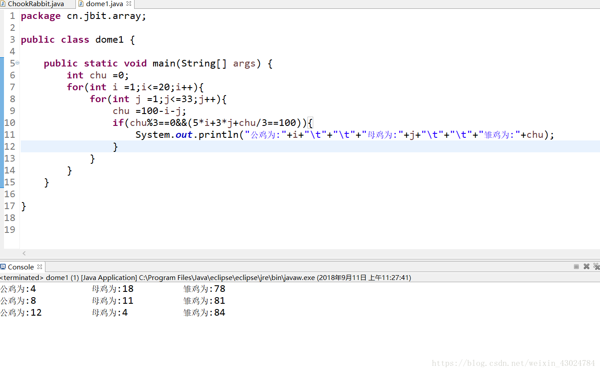Click line number 17 in the gutter
This screenshot has height=372, width=600.
10,206
